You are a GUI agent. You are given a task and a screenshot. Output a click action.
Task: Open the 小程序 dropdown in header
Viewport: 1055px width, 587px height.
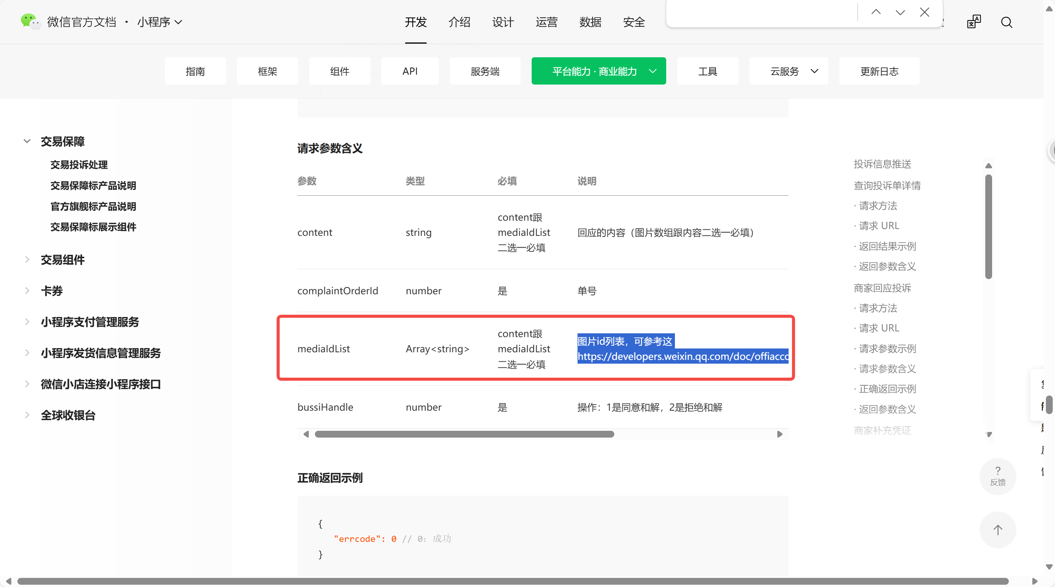pyautogui.click(x=160, y=22)
